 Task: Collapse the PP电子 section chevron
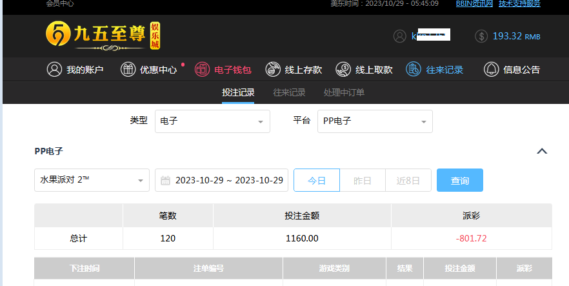542,151
